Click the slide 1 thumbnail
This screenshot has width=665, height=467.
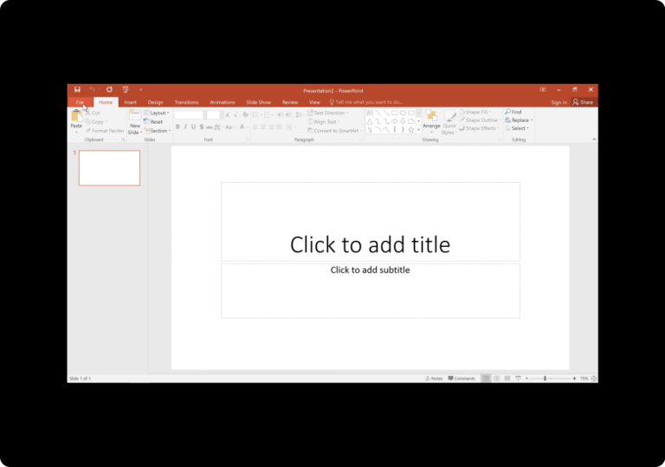[x=109, y=168]
